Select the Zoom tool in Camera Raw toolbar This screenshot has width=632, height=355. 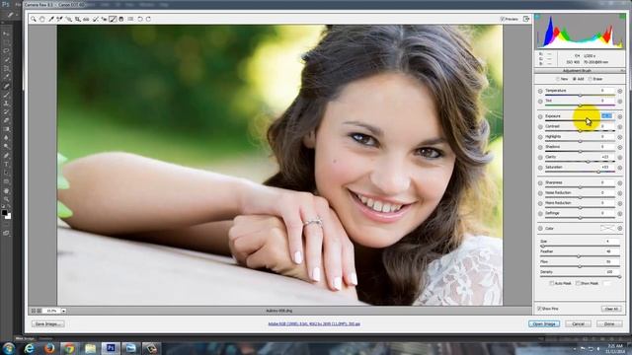[x=33, y=19]
